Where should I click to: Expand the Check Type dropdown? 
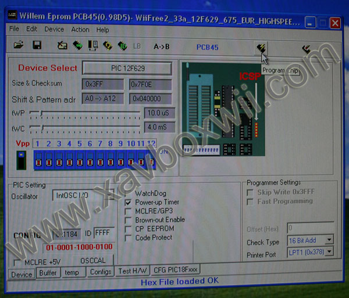pos(329,240)
